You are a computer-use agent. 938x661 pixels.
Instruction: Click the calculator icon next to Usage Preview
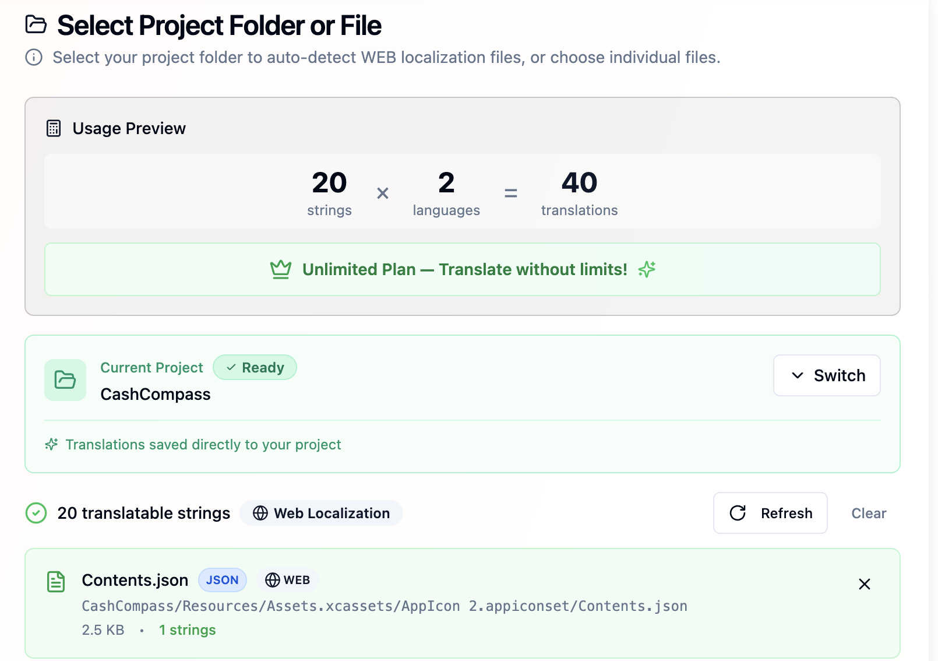pos(54,128)
